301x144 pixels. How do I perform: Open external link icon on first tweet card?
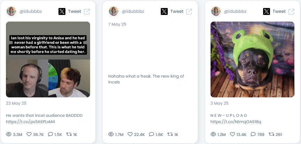point(87,11)
